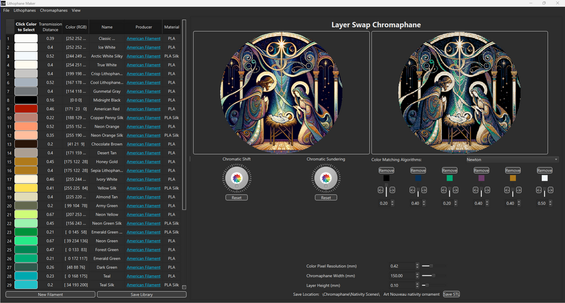Remove the black color layer

[x=386, y=170]
